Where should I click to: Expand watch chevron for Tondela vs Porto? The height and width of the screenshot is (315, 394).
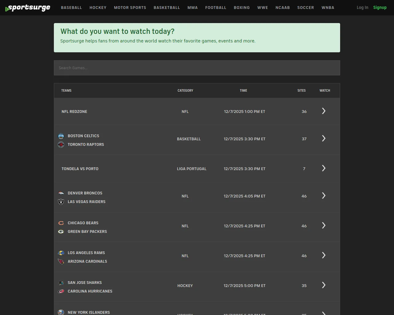pos(324,168)
